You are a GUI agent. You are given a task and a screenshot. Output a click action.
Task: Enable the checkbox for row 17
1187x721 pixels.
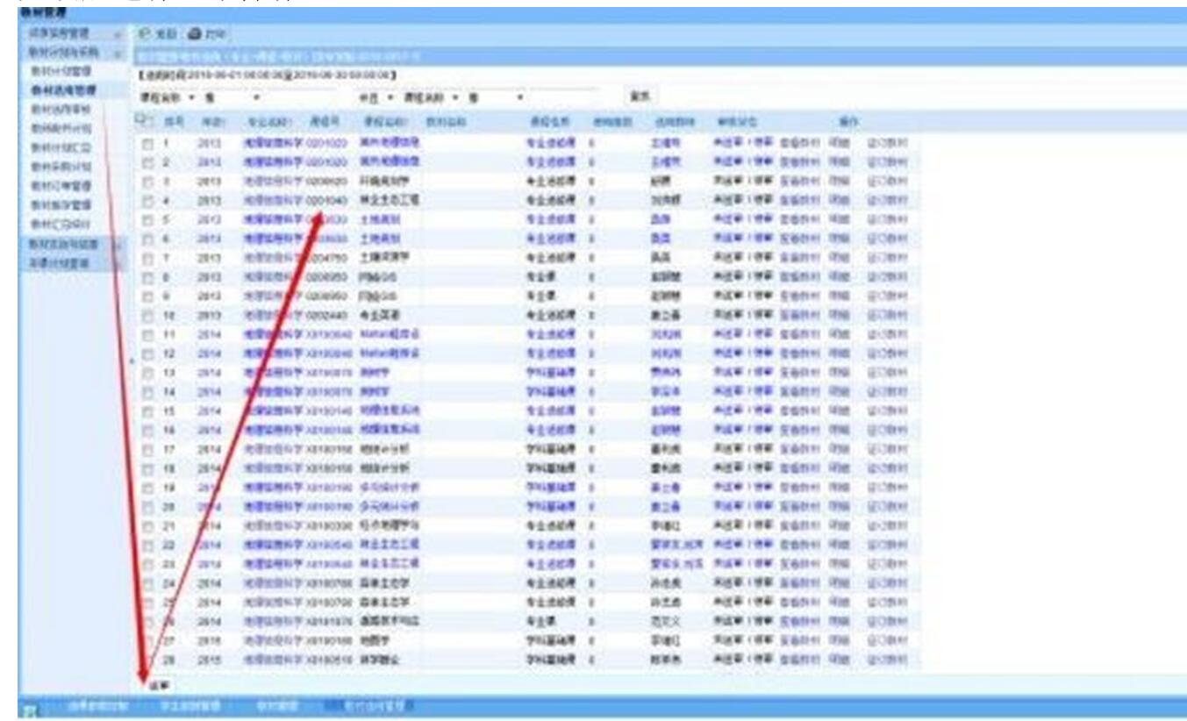click(148, 449)
